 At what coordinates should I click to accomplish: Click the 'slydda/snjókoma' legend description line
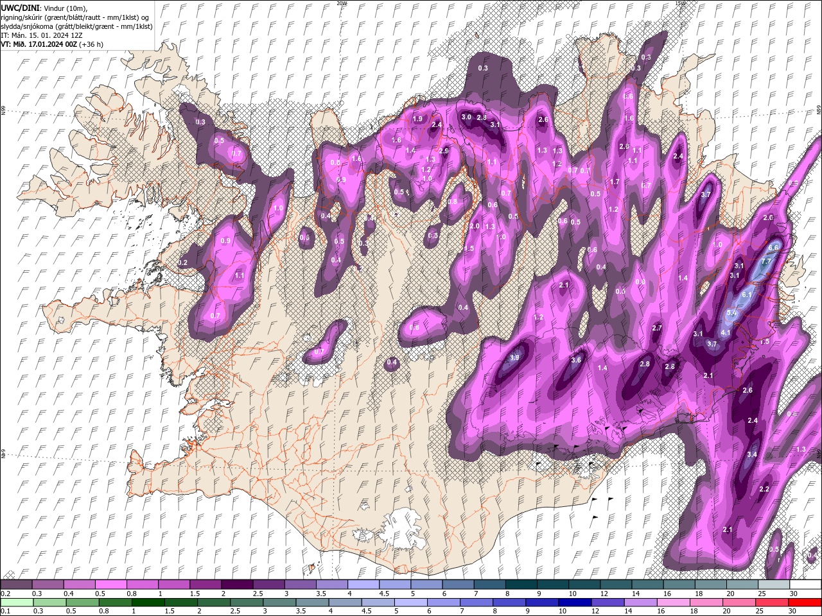pos(76,26)
